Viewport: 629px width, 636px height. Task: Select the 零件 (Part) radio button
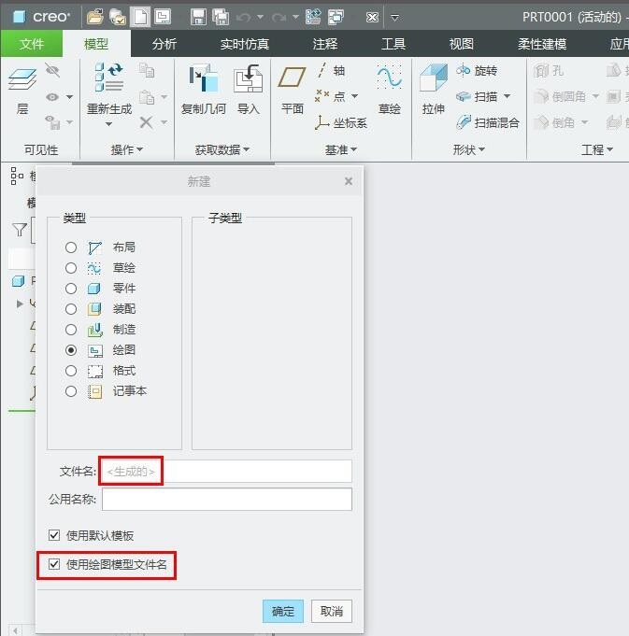(71, 289)
